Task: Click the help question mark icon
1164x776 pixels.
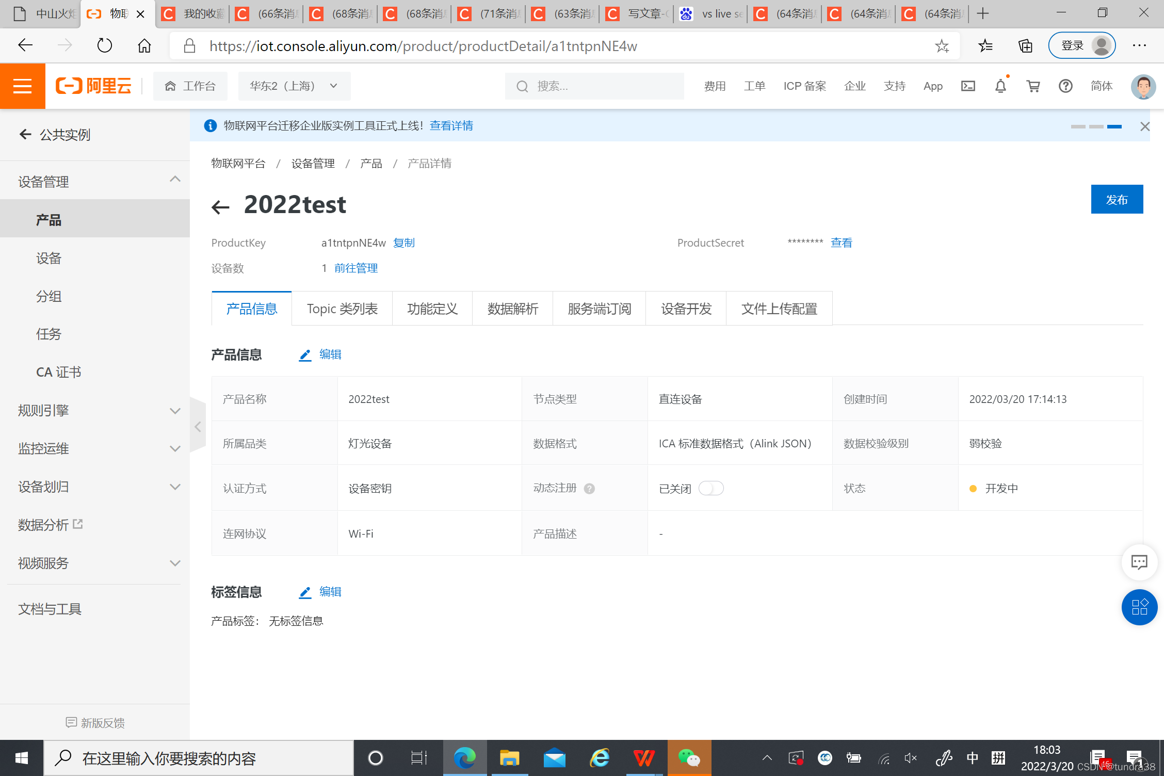Action: click(1065, 86)
